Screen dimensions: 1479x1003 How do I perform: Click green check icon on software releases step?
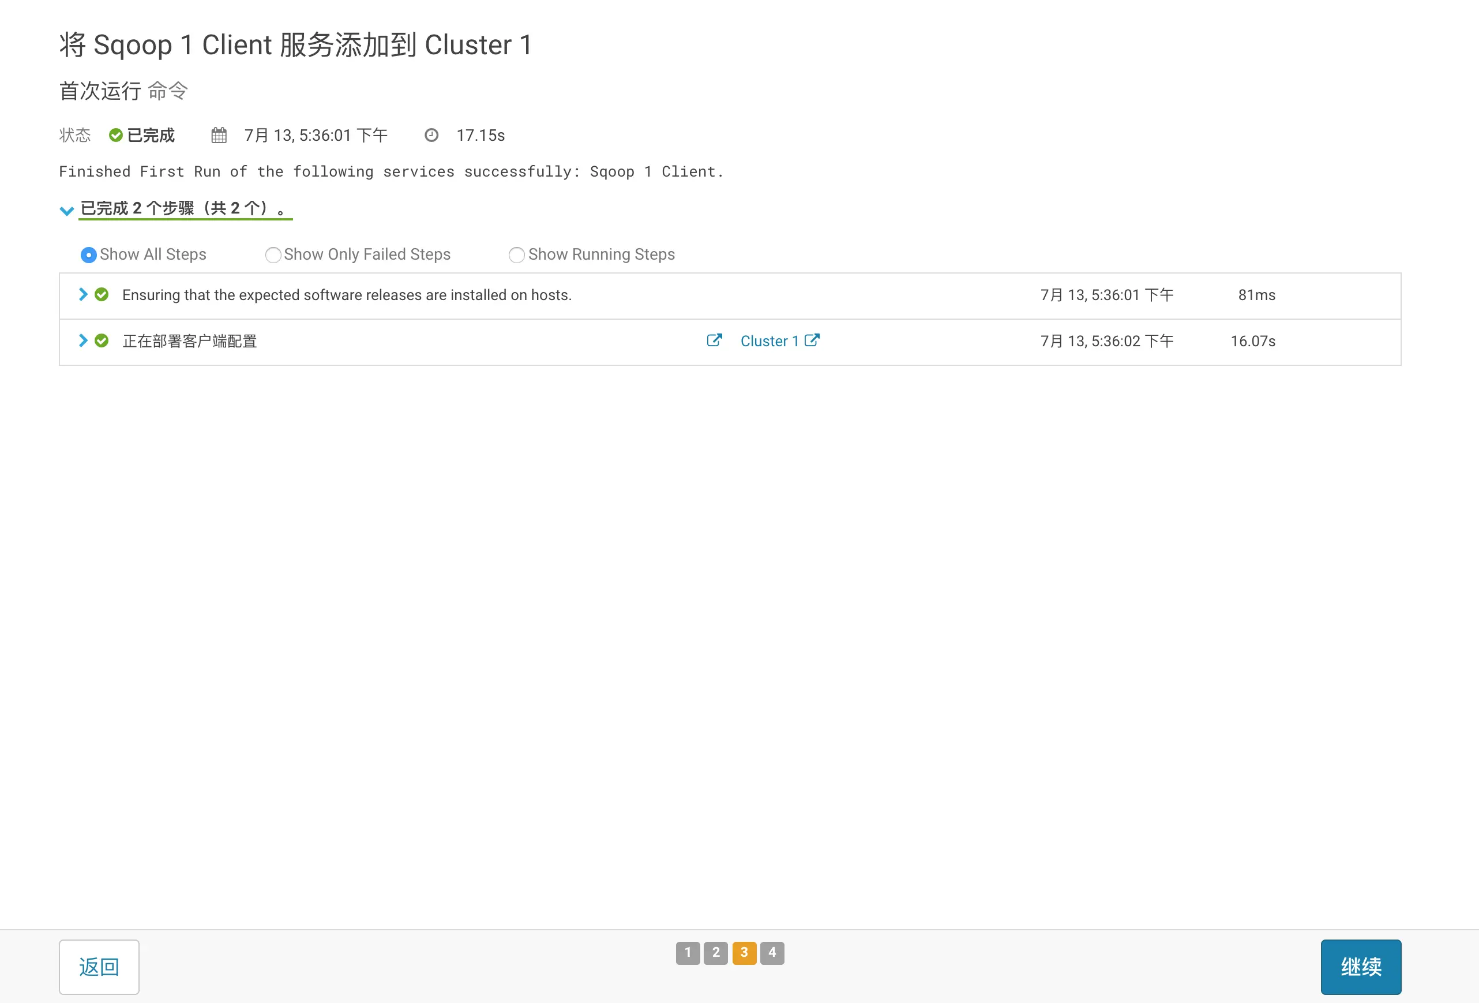pyautogui.click(x=102, y=294)
